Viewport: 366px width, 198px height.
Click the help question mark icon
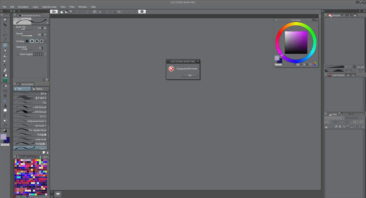click(x=142, y=12)
